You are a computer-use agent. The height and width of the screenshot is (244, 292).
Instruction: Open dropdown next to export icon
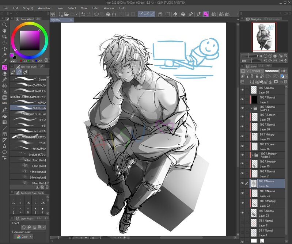click(76, 14)
